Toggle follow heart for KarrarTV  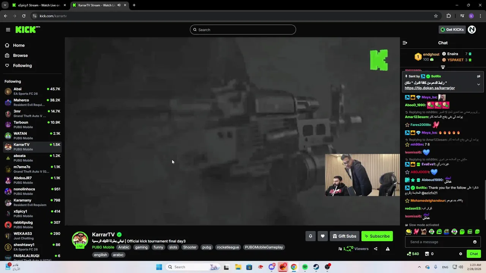322,236
